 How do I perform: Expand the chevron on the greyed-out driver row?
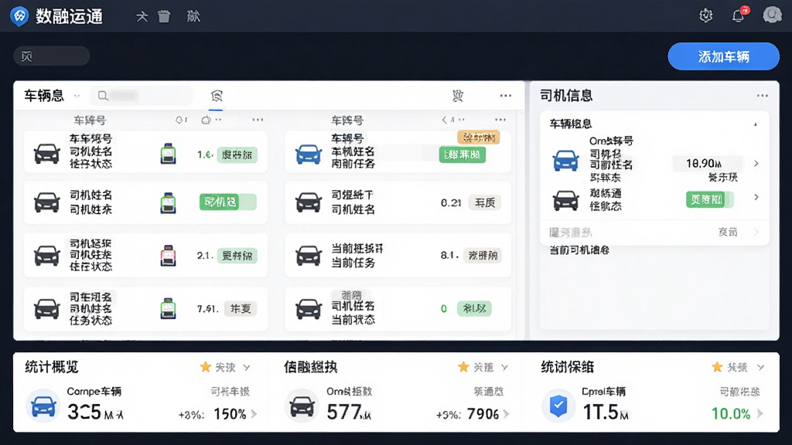756,232
